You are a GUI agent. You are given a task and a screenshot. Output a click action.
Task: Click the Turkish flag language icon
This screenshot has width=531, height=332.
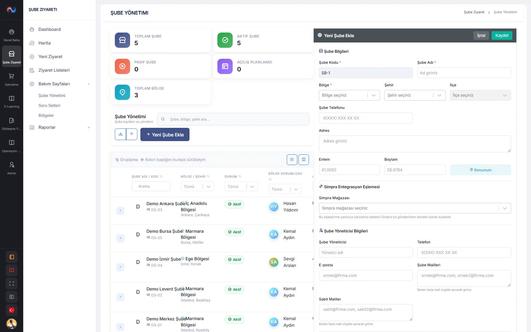tap(12, 310)
